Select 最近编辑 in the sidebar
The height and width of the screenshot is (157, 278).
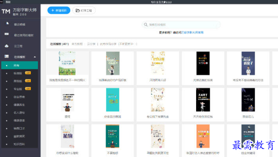[20, 24]
